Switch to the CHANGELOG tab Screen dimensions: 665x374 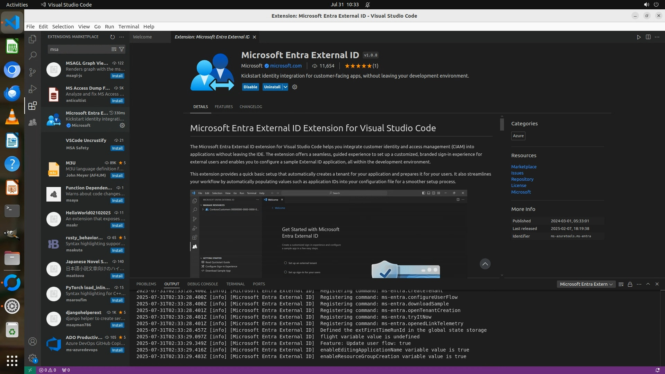(x=251, y=107)
